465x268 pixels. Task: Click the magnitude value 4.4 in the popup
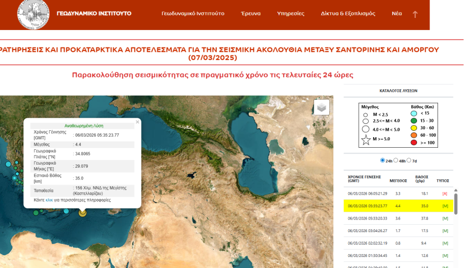(x=78, y=145)
